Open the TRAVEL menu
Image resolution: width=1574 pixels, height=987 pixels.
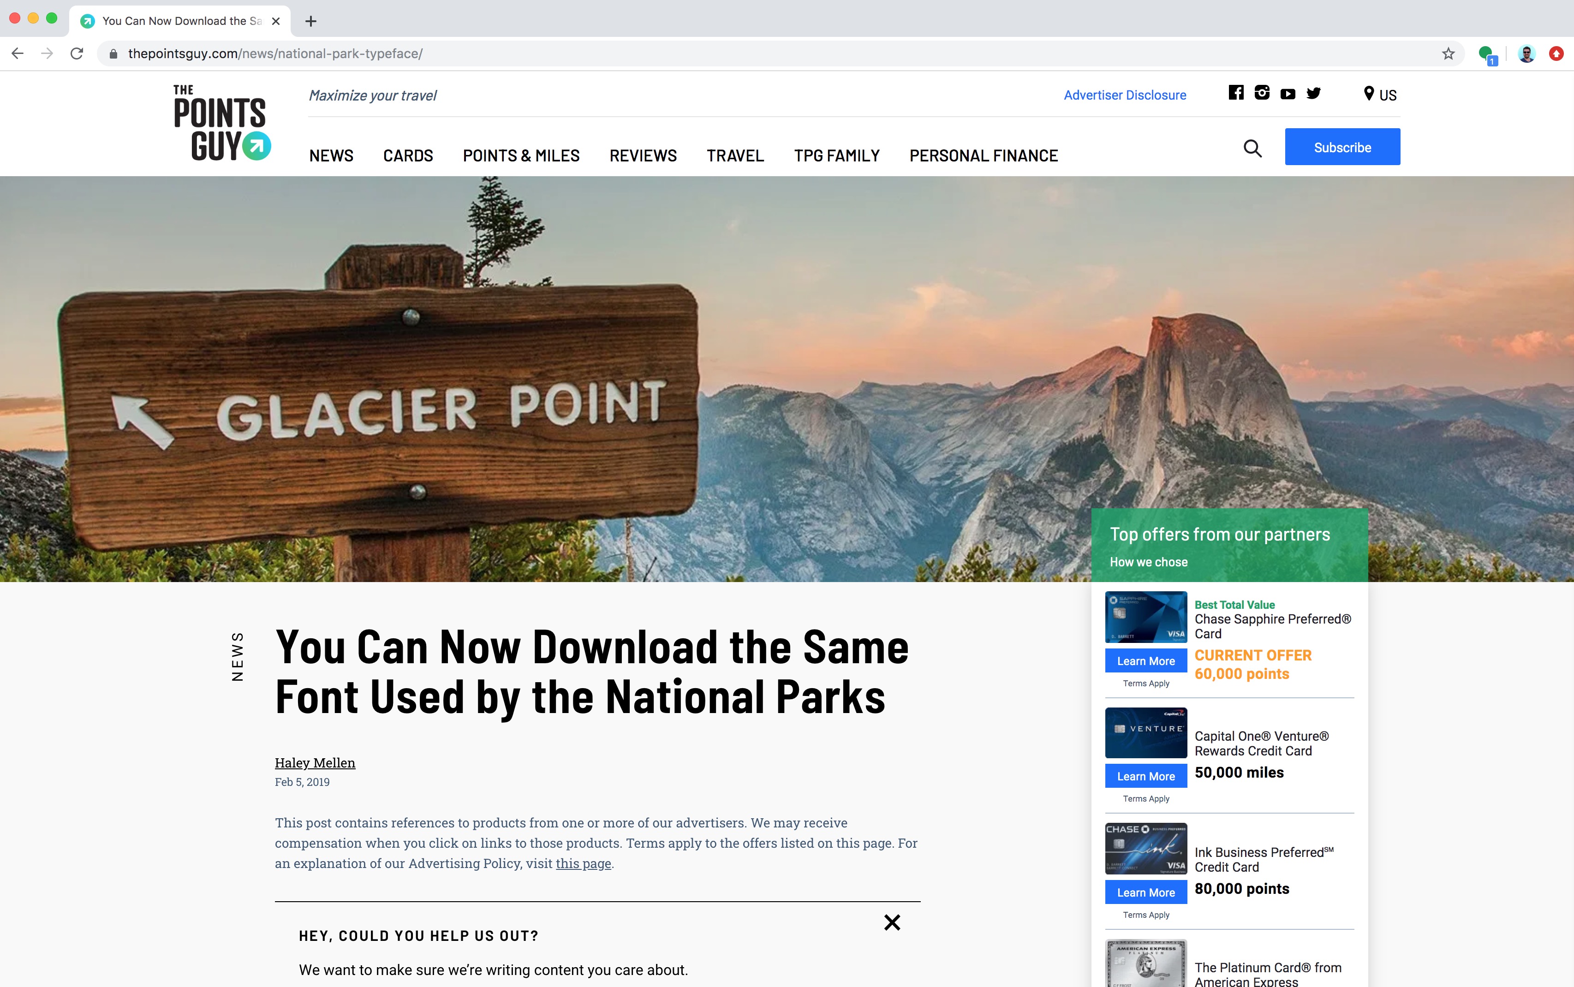tap(735, 155)
